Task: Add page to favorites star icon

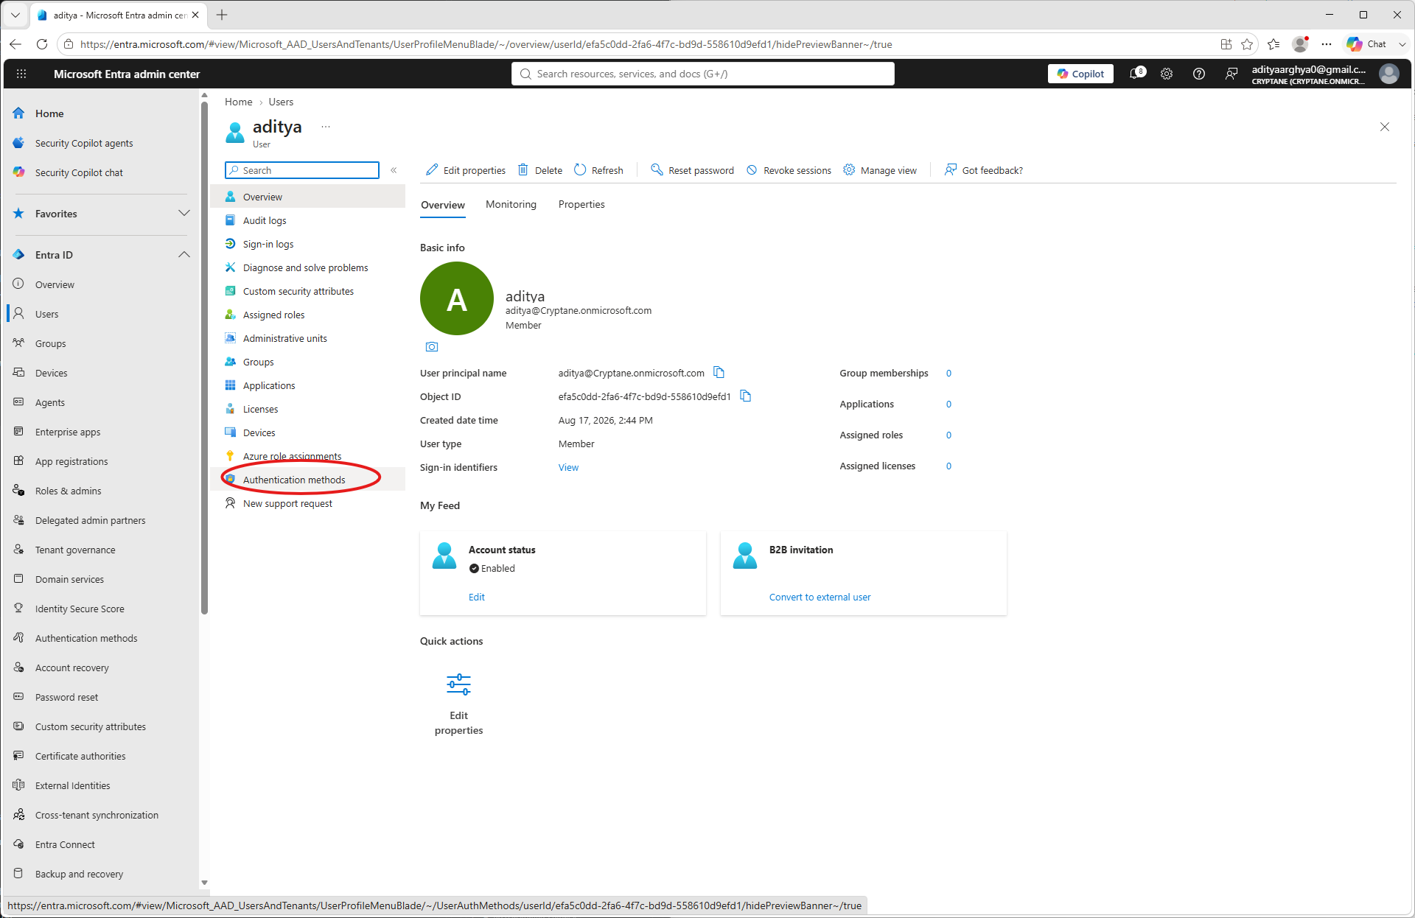Action: (x=1247, y=44)
